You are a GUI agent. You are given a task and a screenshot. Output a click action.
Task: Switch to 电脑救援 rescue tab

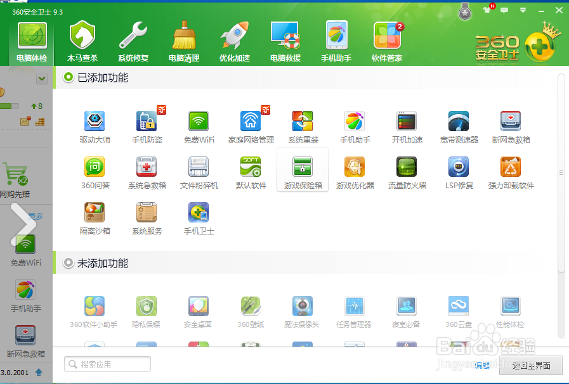[285, 42]
